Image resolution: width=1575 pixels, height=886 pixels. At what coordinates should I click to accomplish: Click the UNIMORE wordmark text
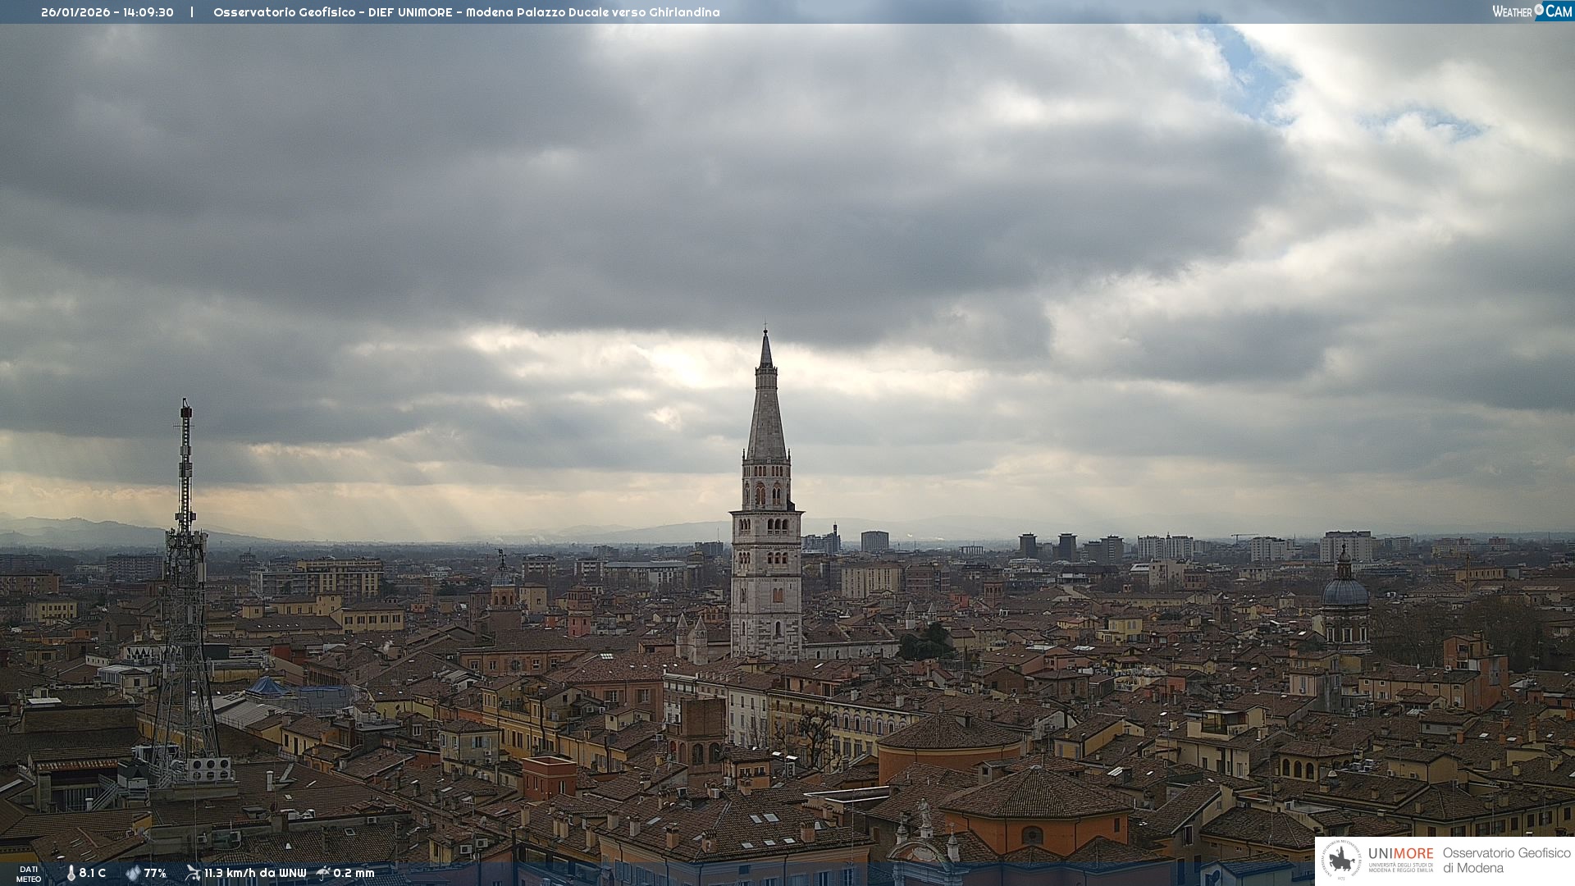1400,854
